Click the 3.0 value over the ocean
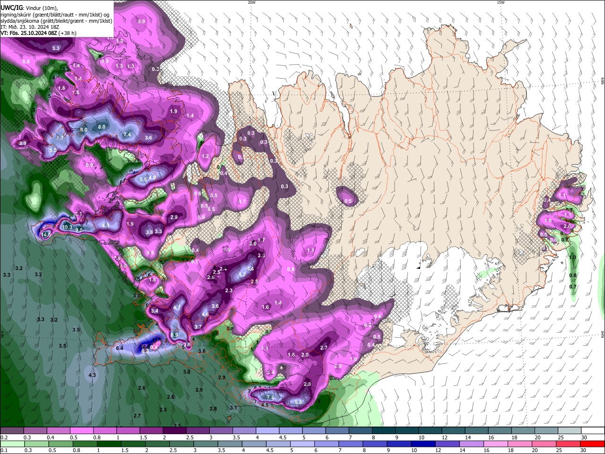Image resolution: width=605 pixels, height=454 pixels. [x=187, y=372]
